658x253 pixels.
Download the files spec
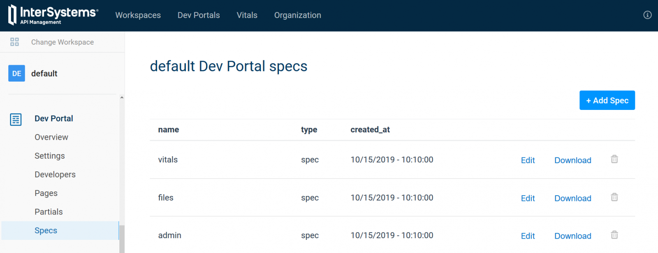click(572, 198)
